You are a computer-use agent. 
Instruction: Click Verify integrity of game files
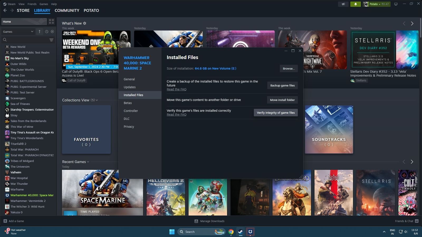(x=276, y=112)
